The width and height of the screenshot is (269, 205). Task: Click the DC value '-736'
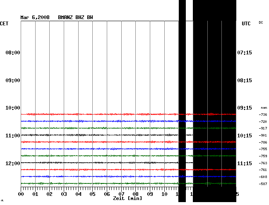pos(263,115)
